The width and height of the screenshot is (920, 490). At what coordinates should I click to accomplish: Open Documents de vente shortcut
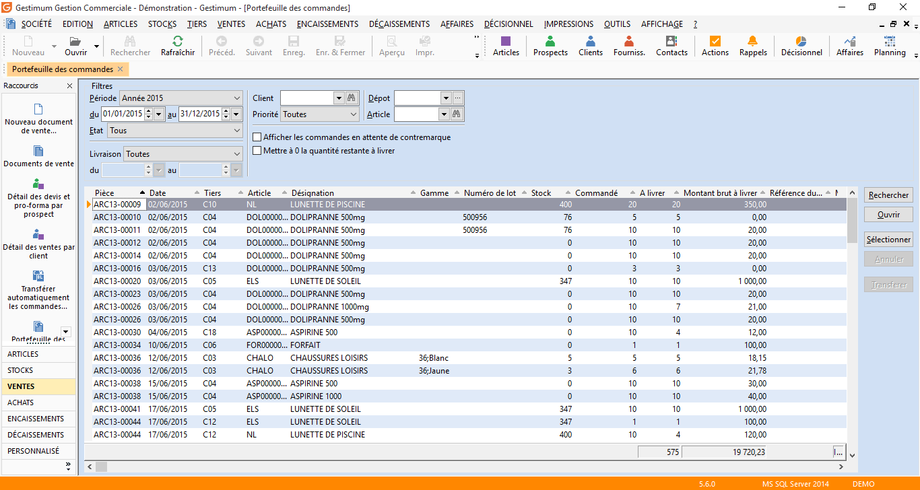point(38,156)
